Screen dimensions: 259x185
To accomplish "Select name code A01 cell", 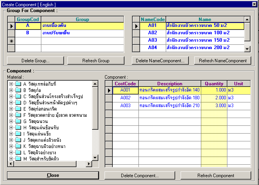I will [x=153, y=26].
